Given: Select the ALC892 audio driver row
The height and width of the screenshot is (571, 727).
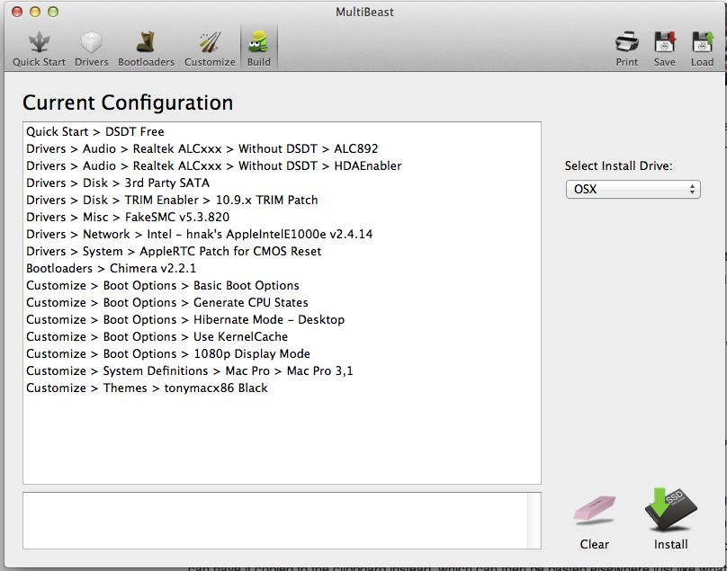Looking at the screenshot, I should click(x=282, y=148).
